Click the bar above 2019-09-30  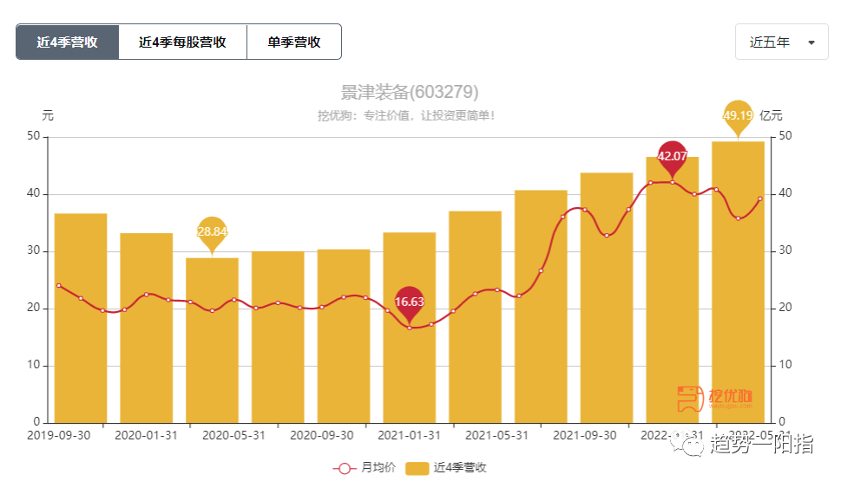click(x=81, y=318)
